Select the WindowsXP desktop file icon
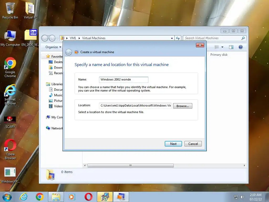The height and width of the screenshot is (202, 269). pyautogui.click(x=10, y=175)
